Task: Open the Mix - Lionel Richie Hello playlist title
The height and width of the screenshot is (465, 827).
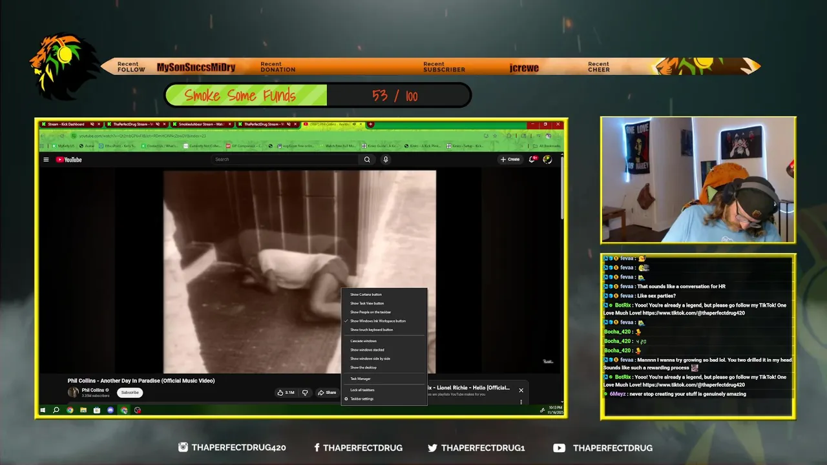Action: pos(468,388)
